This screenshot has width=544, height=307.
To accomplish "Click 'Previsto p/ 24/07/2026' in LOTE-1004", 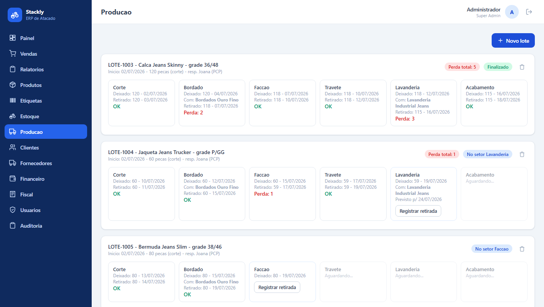I will tap(418, 199).
